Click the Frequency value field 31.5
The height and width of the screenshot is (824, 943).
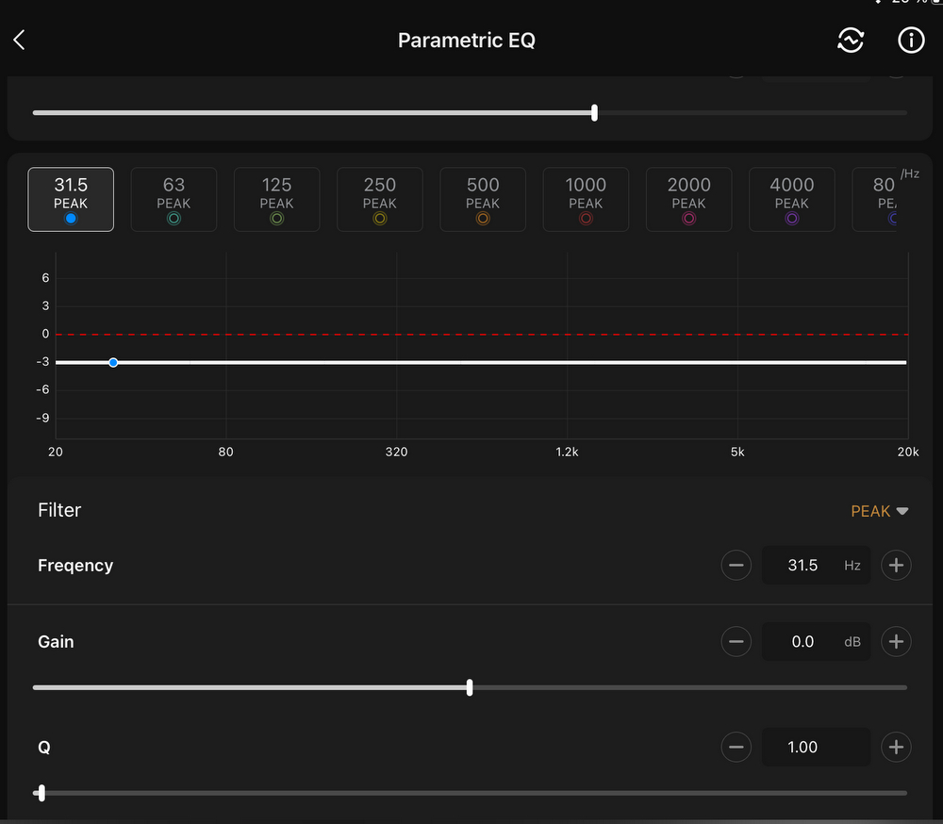803,566
